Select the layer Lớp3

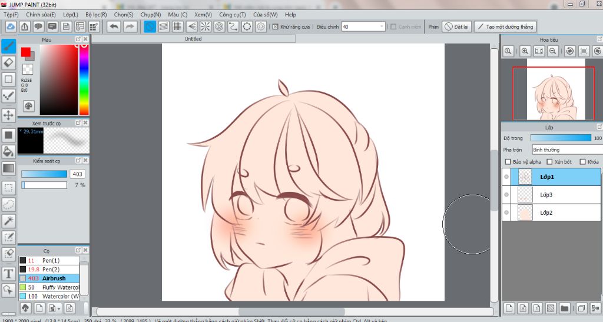(551, 195)
